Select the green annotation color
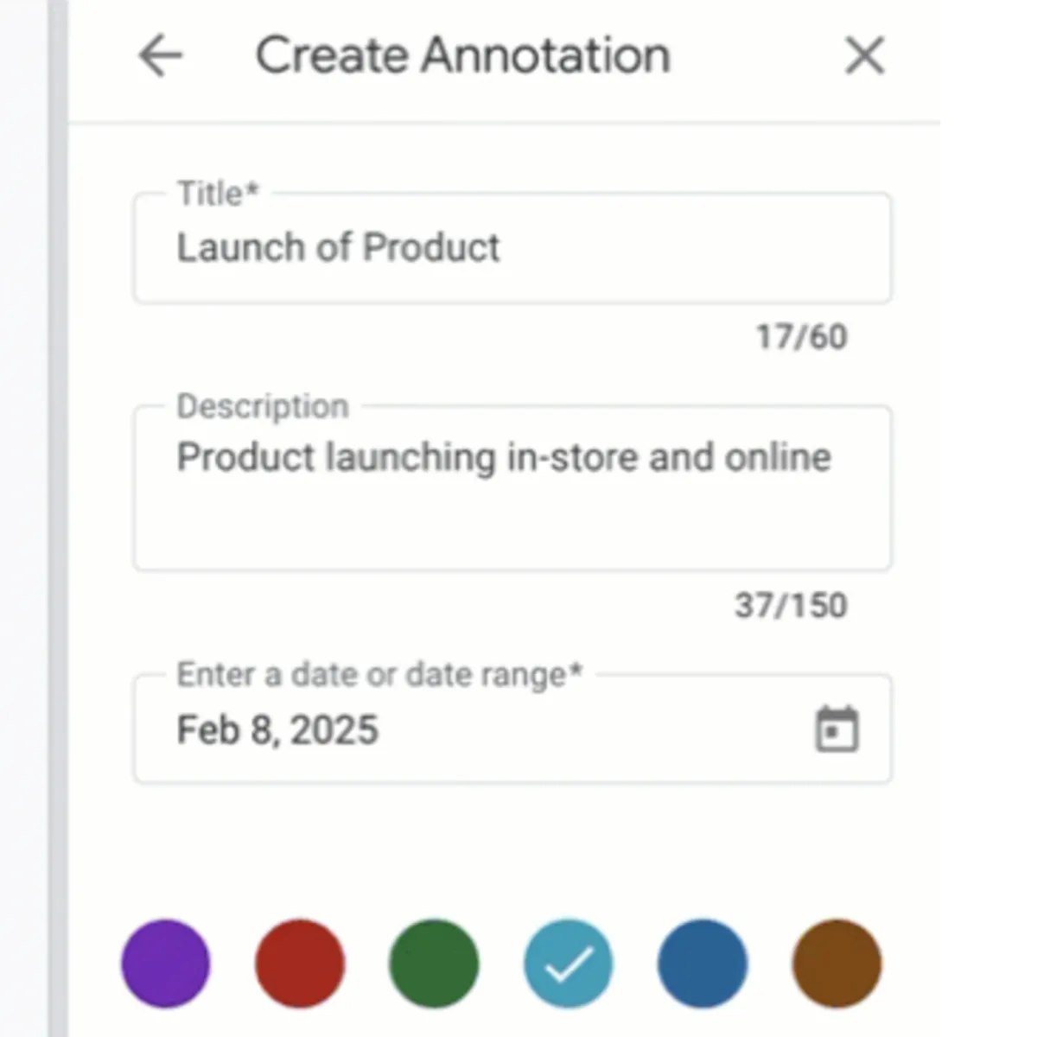 pyautogui.click(x=434, y=963)
